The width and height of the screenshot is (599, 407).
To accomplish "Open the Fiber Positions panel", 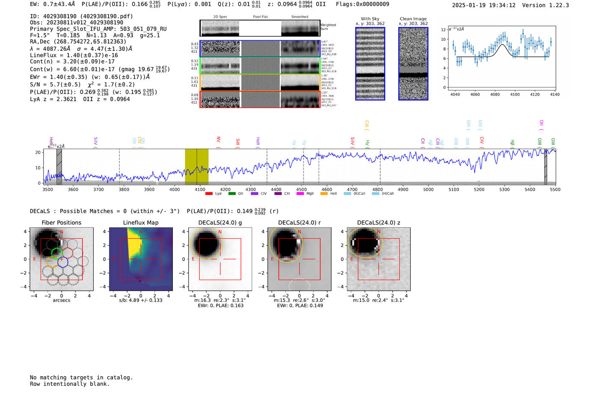I will point(62,259).
